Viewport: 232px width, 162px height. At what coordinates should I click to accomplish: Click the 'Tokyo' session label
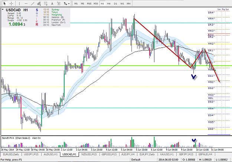(x=55, y=12)
